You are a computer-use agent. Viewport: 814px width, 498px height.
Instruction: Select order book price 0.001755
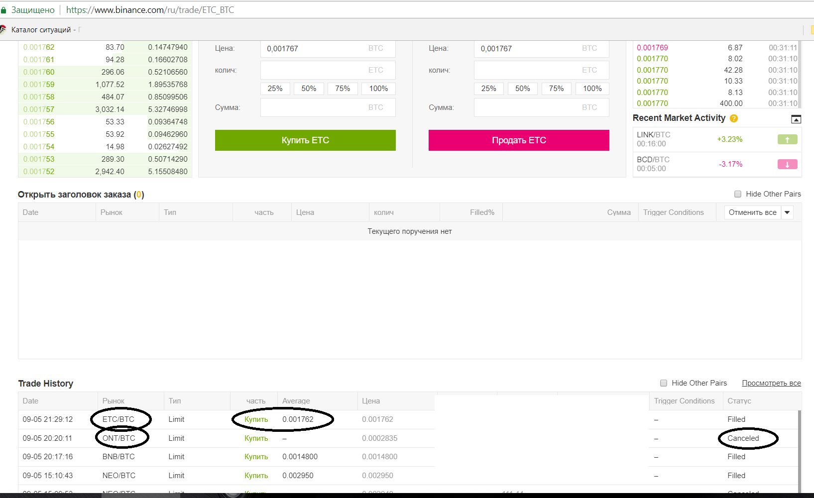tap(39, 134)
